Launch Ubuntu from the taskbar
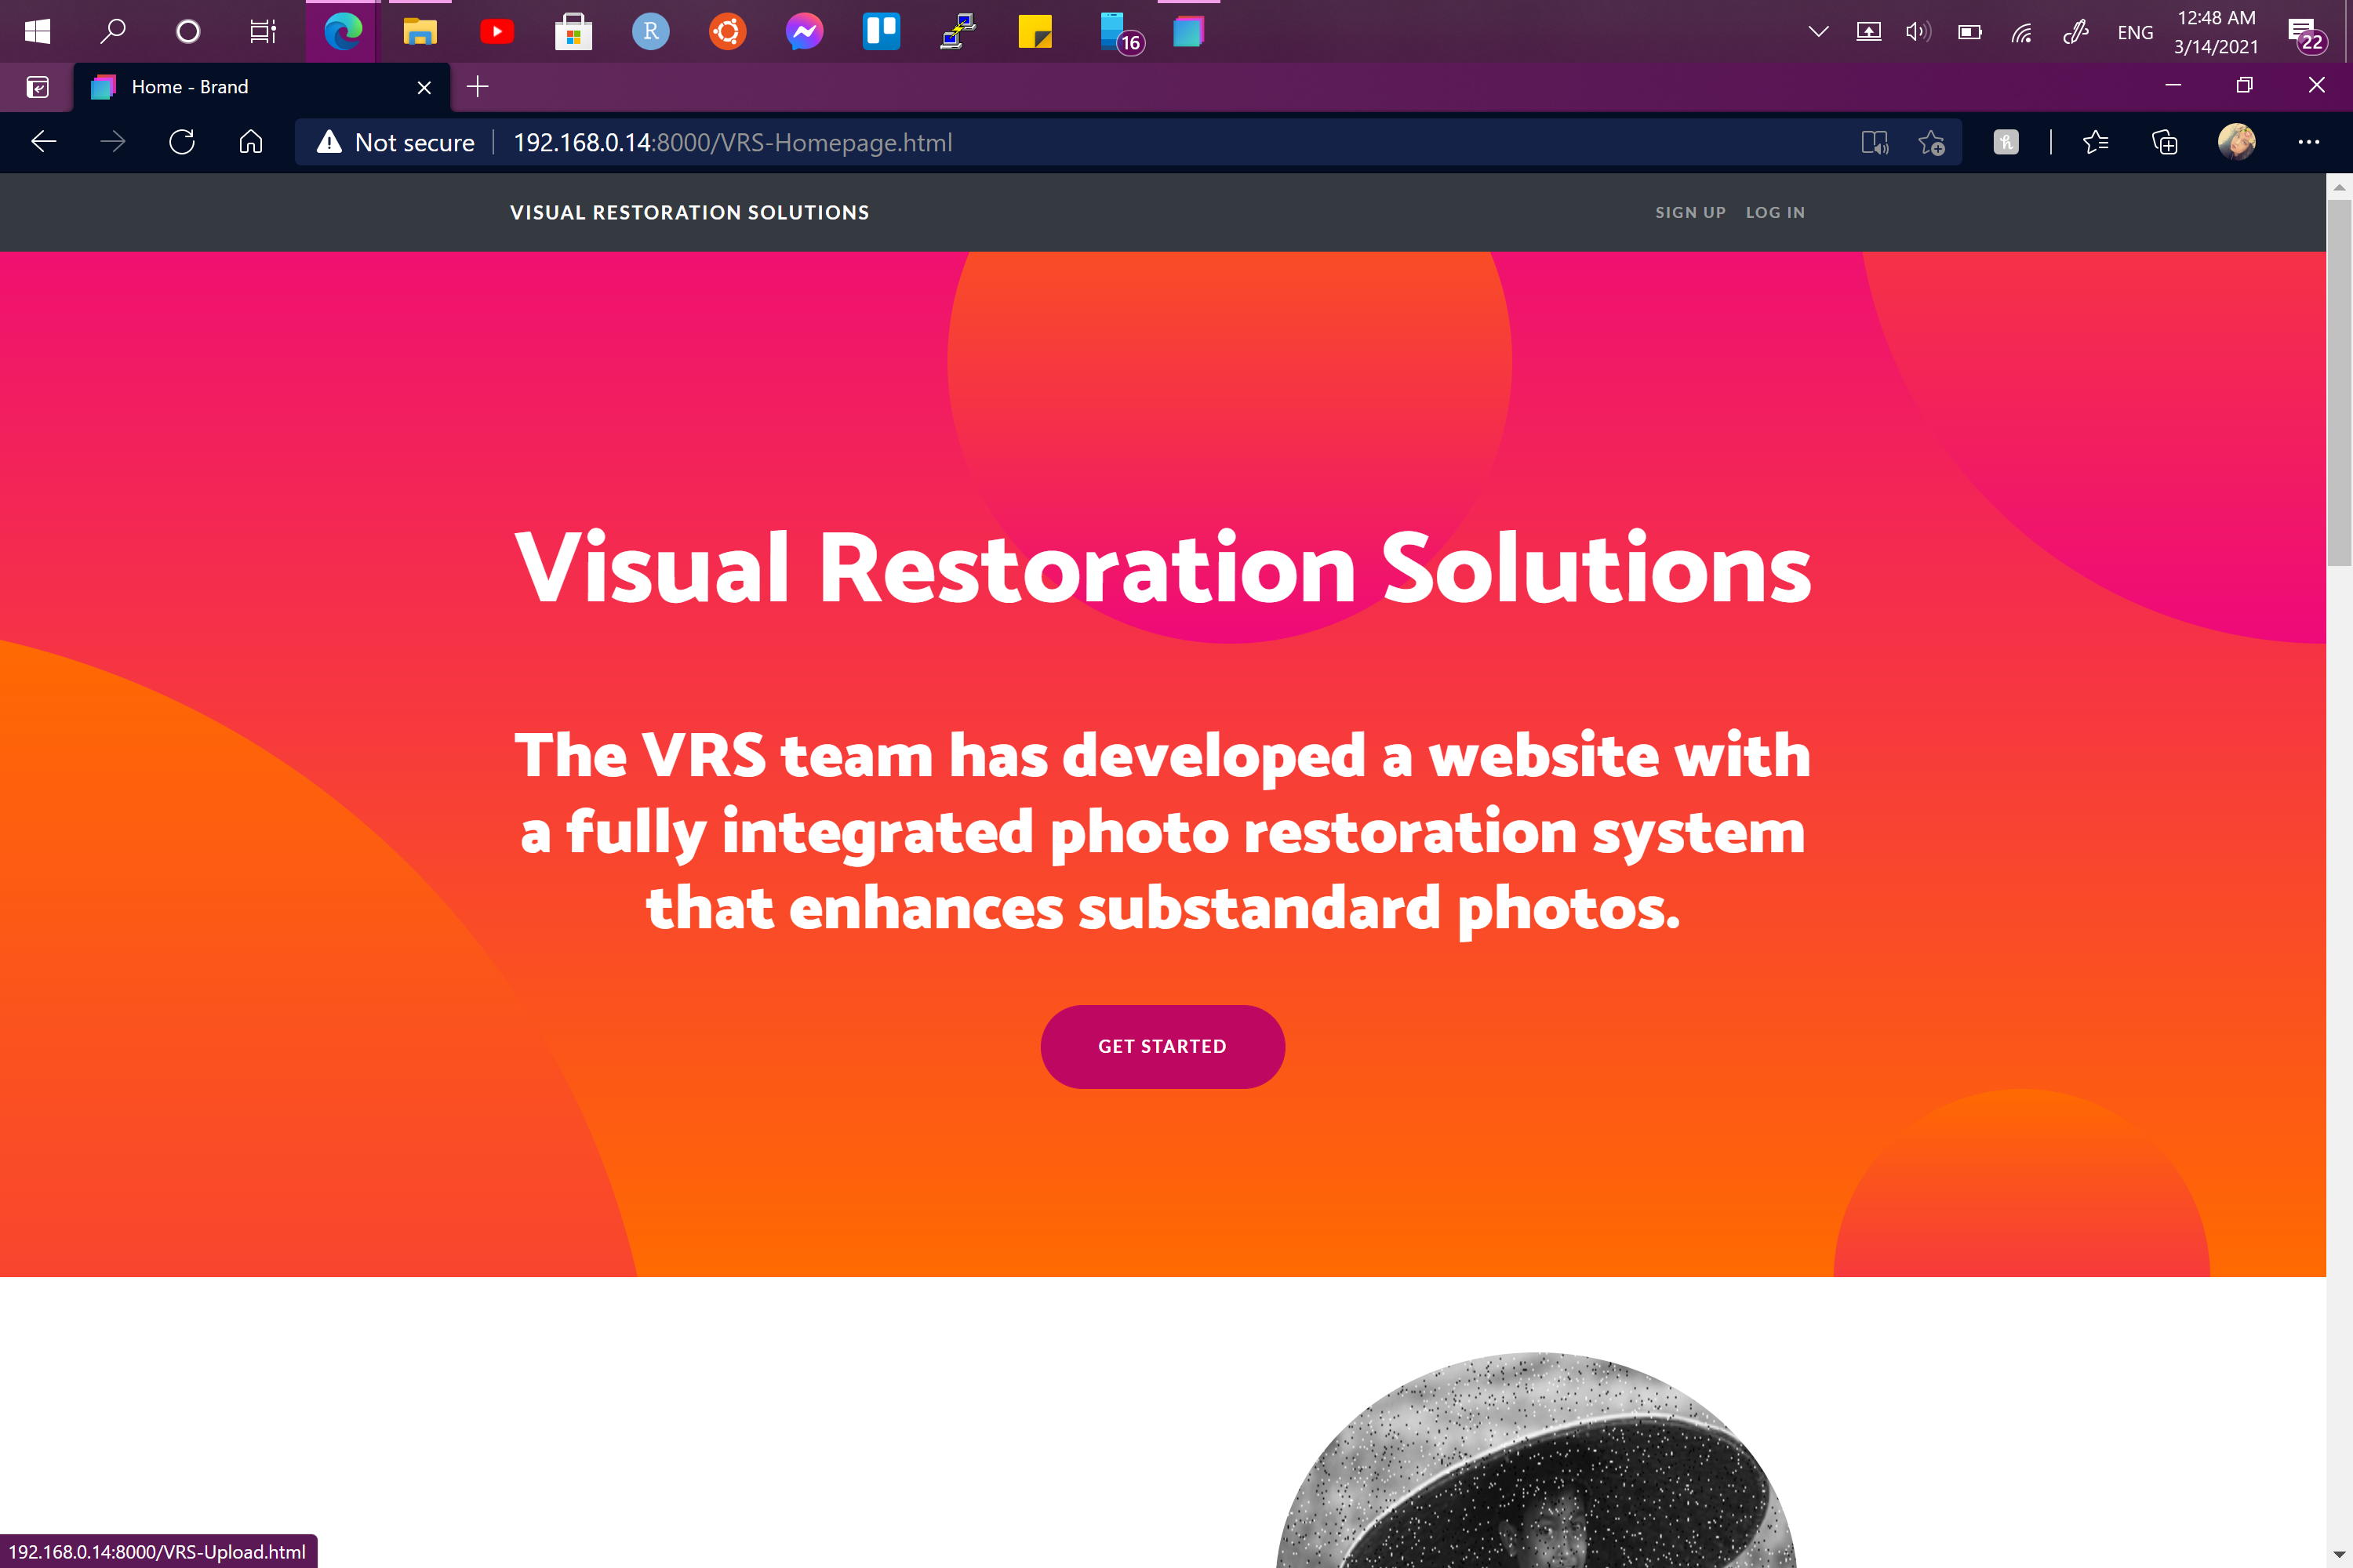 pyautogui.click(x=727, y=31)
